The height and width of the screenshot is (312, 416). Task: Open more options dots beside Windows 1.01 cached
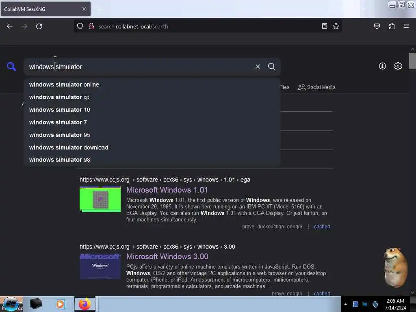pos(308,227)
